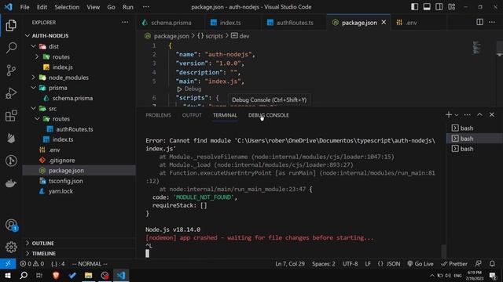Open the Run menu
This screenshot has width=503, height=282.
(127, 7)
